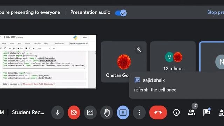Click the 'from sklearn import preprocessing' line
Image resolution: width=224 pixels, height=126 pixels.
(20, 56)
